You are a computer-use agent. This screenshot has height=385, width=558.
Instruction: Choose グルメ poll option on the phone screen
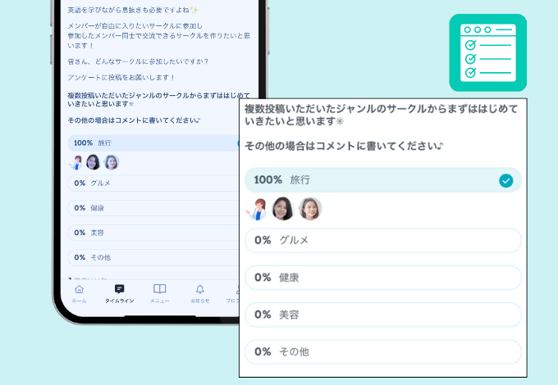point(153,183)
